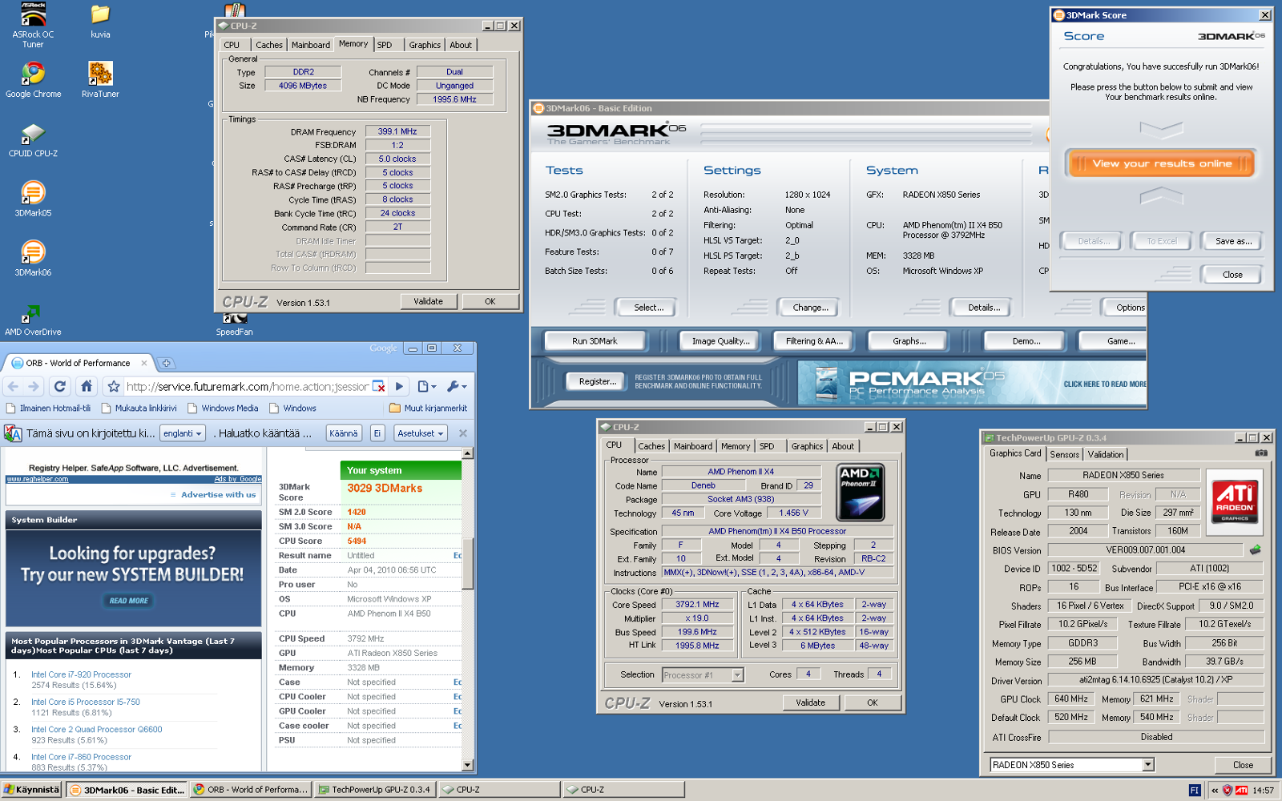Open the kuvia folder on desktop
1282x801 pixels.
(x=100, y=22)
